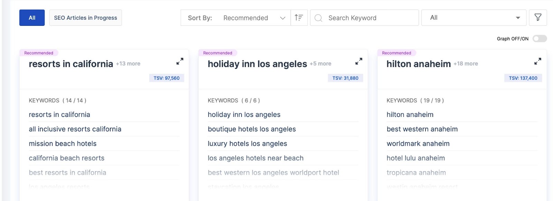Image resolution: width=553 pixels, height=201 pixels.
Task: Open the holiday inn los angeles card title
Action: pos(257,64)
